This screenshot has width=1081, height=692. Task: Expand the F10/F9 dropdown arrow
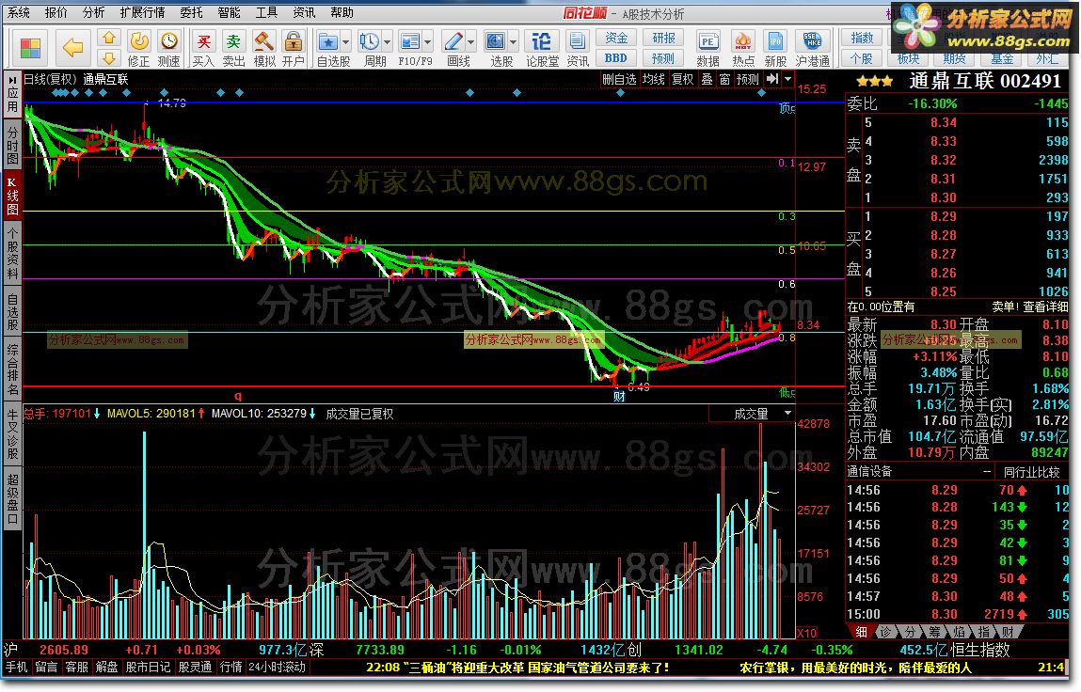428,42
